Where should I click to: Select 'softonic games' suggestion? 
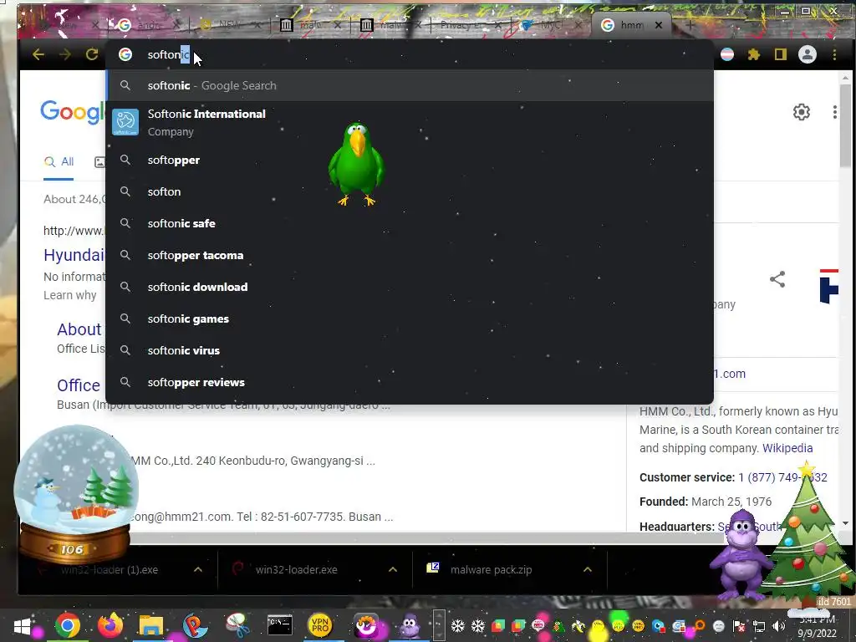410,318
